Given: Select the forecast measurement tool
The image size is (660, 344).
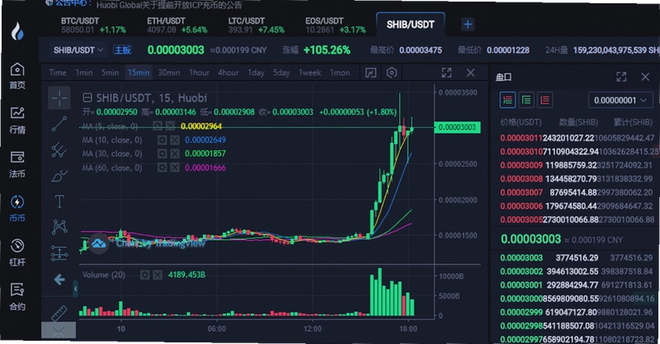Looking at the screenshot, I should click(59, 252).
